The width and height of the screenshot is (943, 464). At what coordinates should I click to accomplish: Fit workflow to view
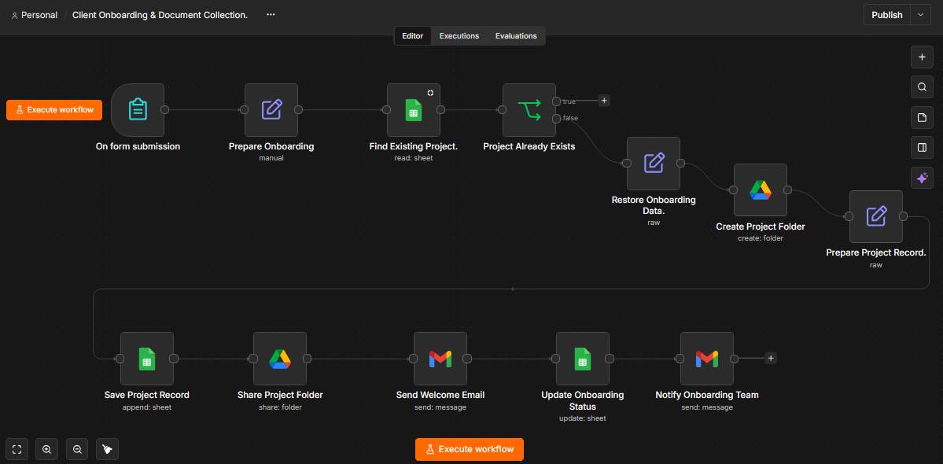pyautogui.click(x=17, y=449)
